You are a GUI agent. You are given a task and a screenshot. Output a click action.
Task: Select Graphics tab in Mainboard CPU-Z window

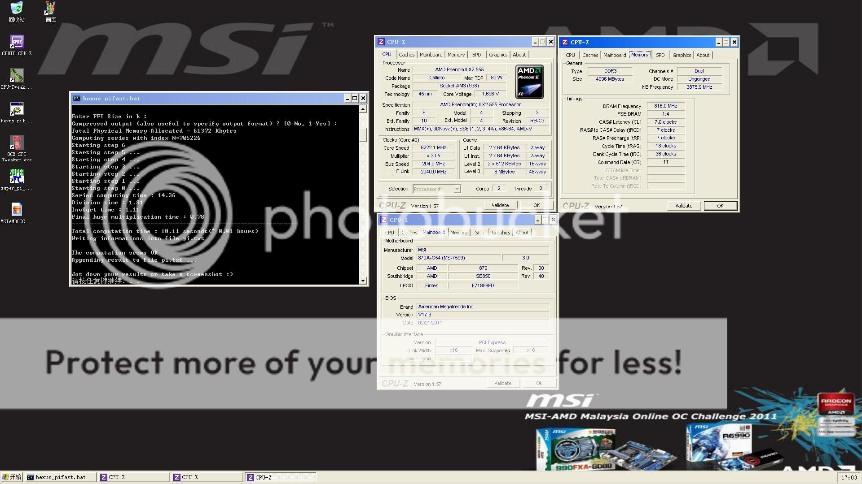pos(501,233)
